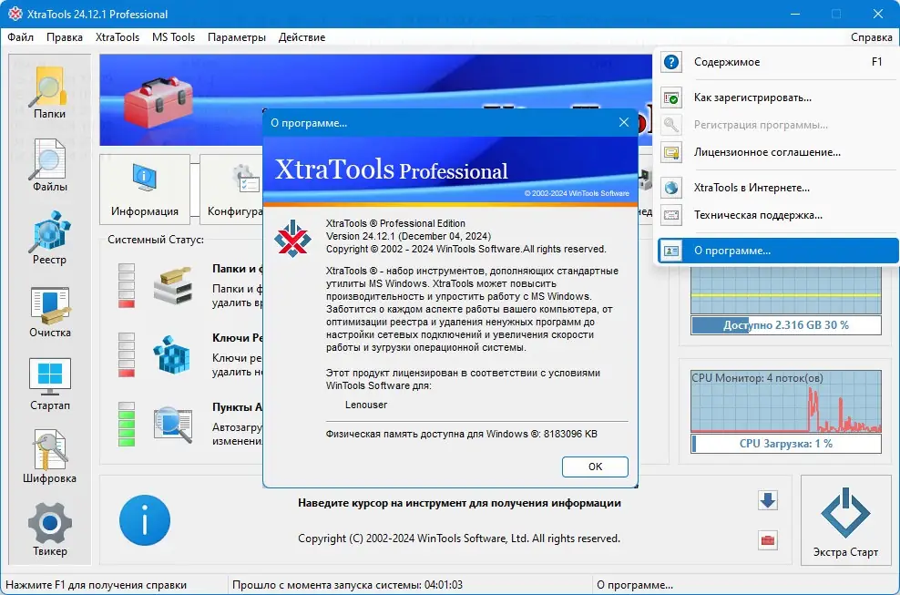
Task: Click the globe icon beside XtraTools в Интернете
Action: pyautogui.click(x=671, y=188)
